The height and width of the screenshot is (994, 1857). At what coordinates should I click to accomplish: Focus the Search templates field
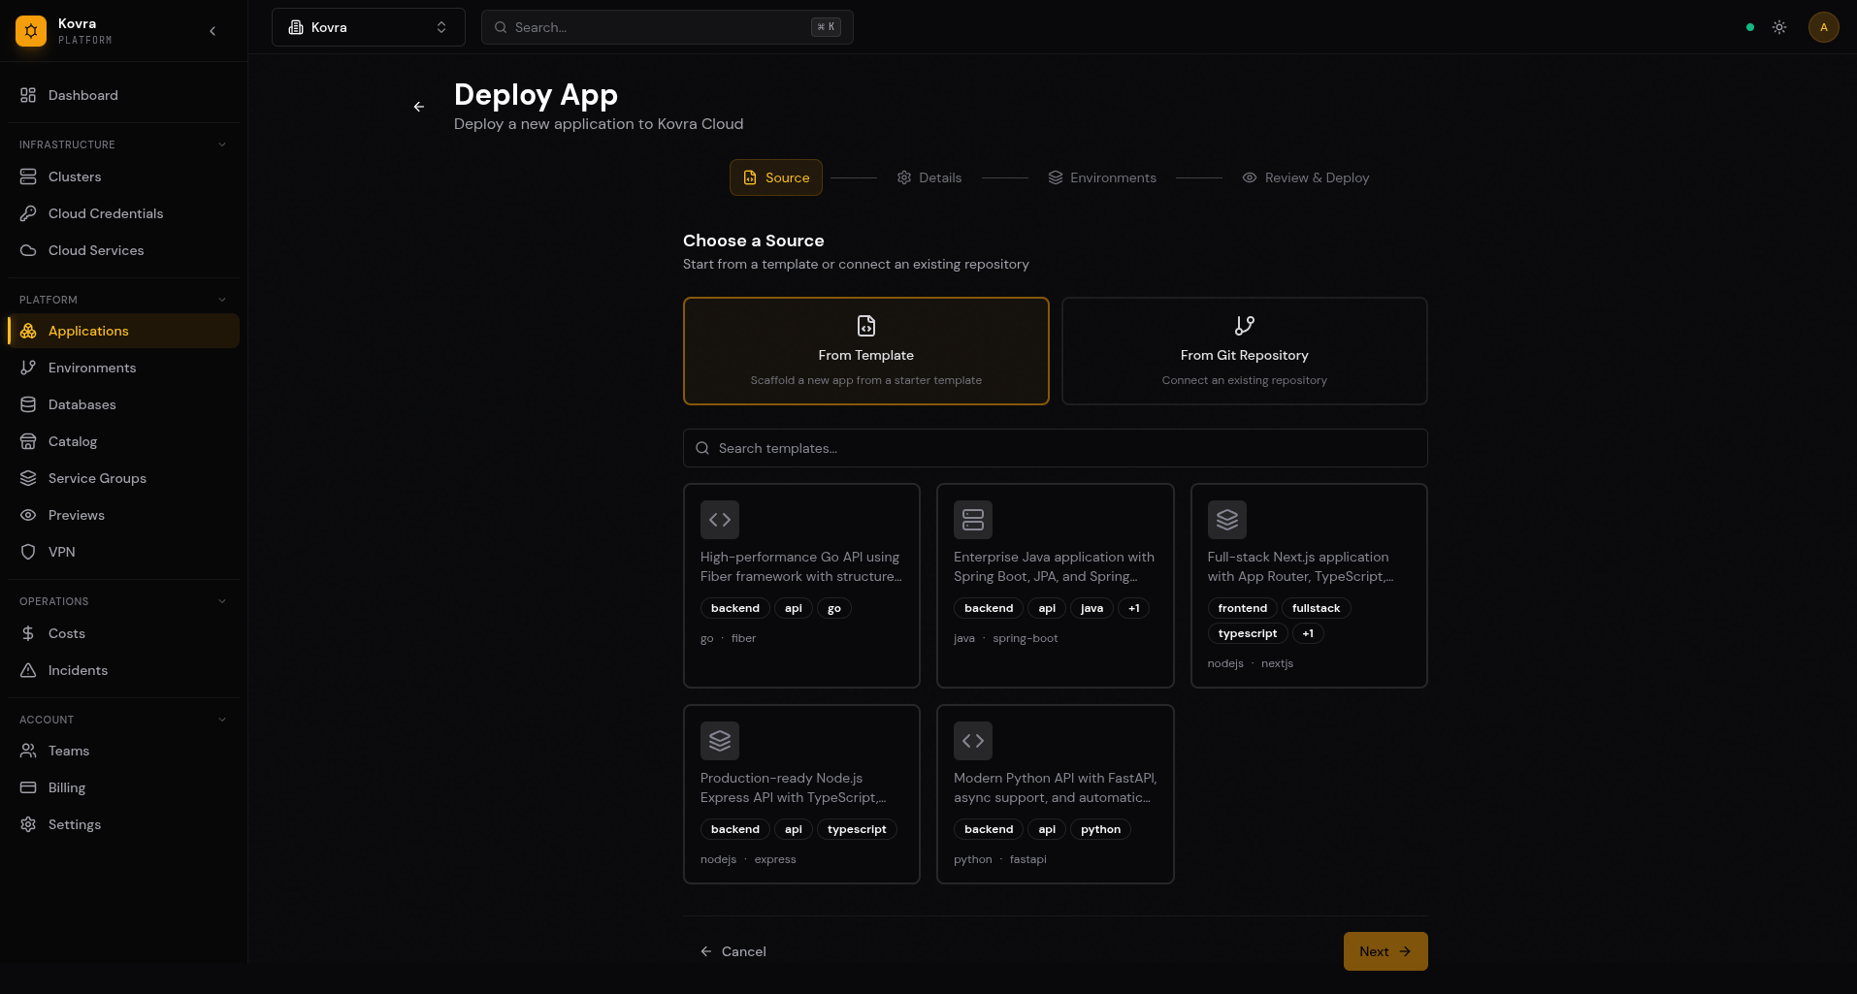[1056, 448]
